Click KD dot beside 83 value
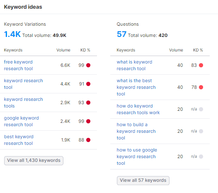Viewport: 218px width, 193px height. pyautogui.click(x=201, y=65)
